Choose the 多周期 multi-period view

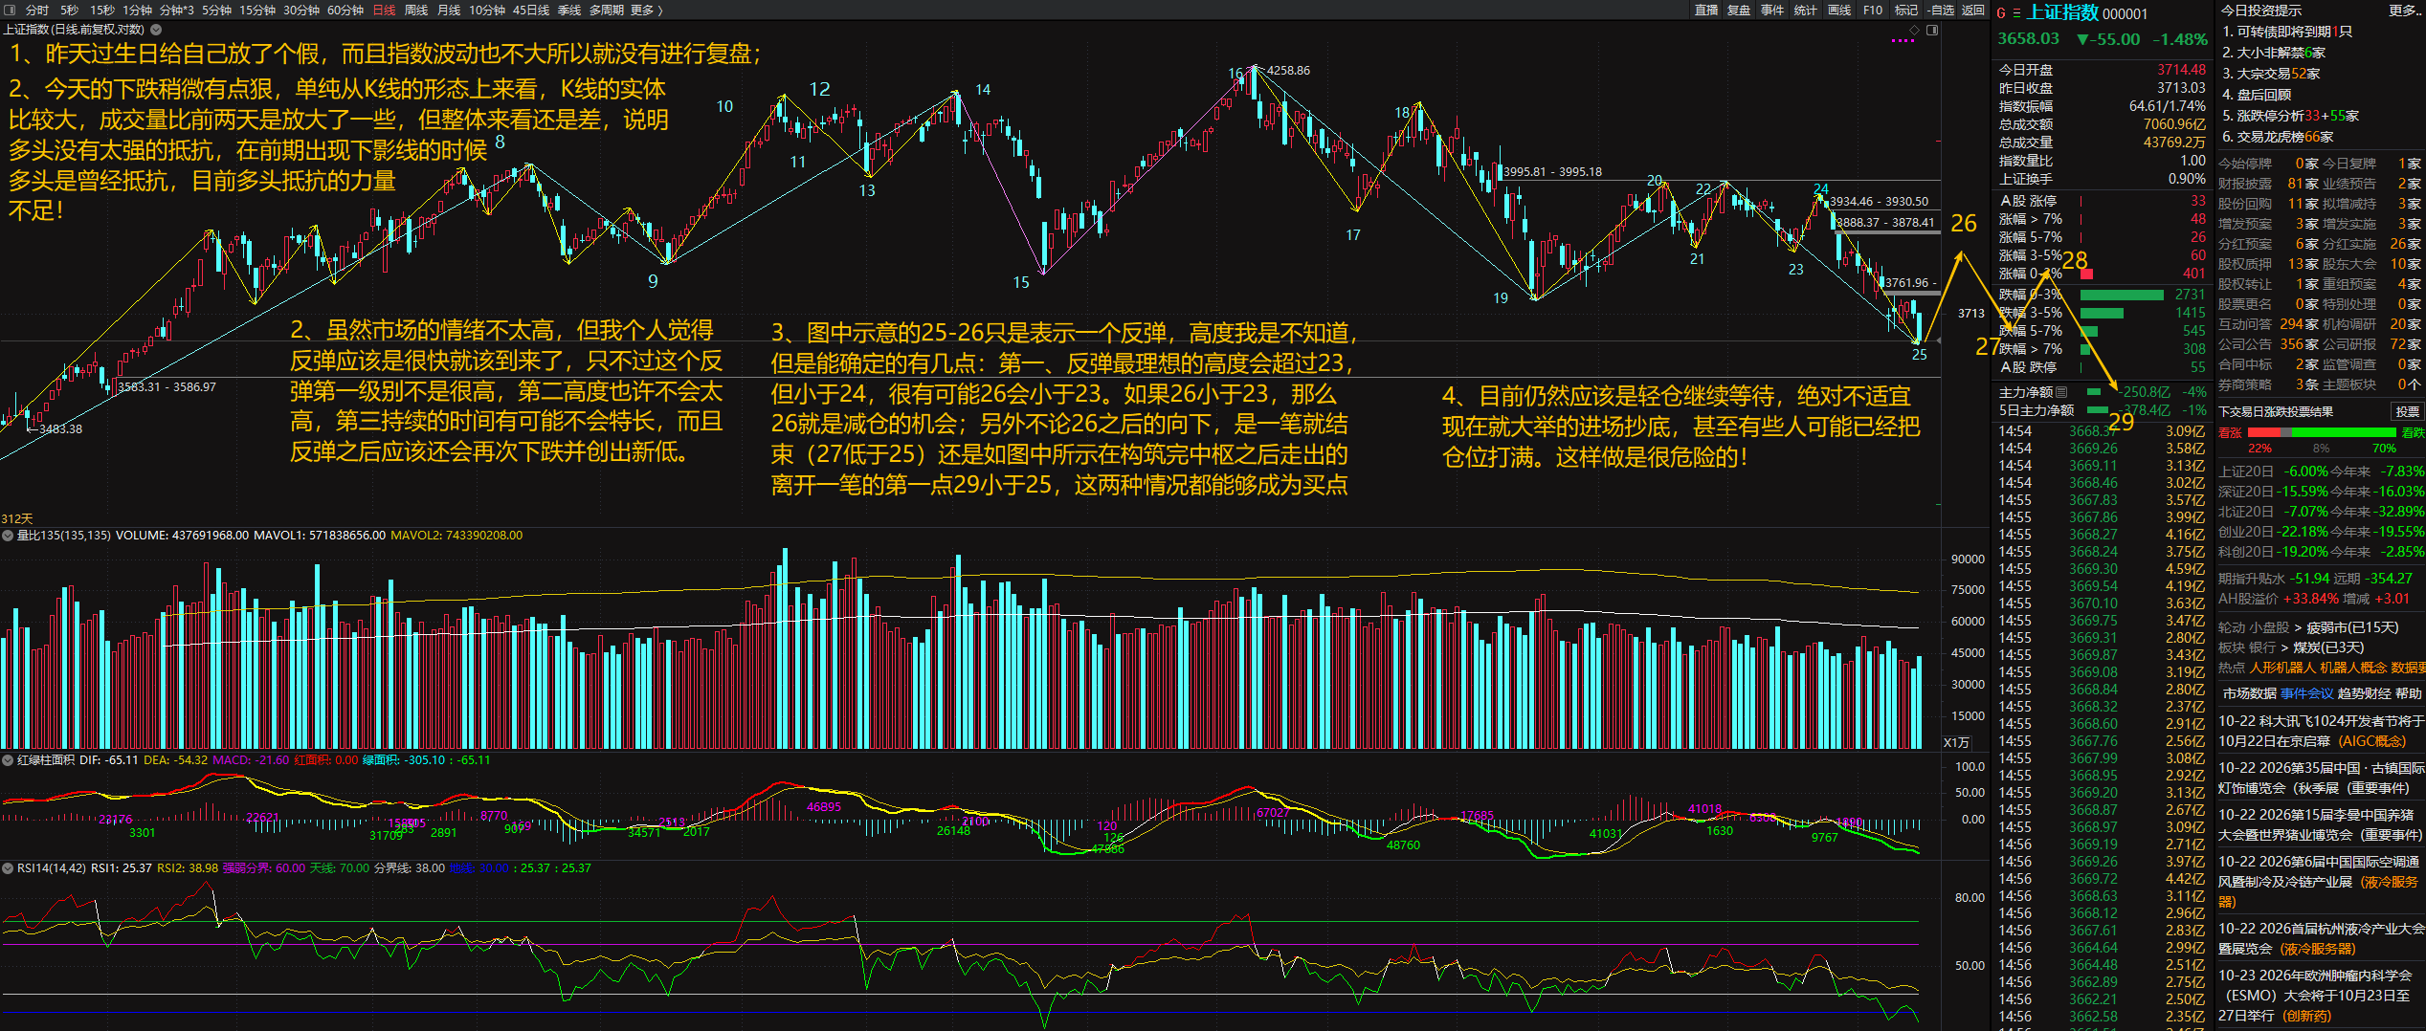tap(607, 10)
